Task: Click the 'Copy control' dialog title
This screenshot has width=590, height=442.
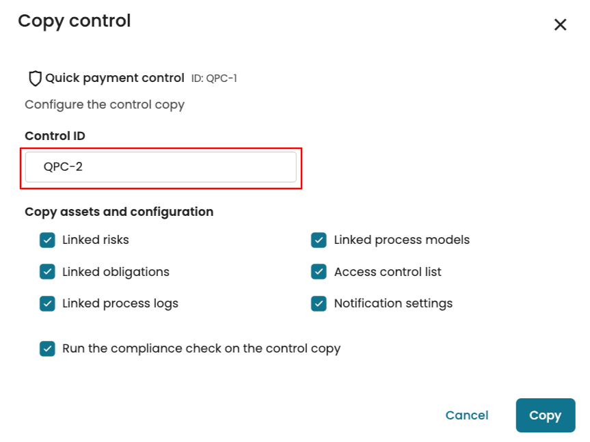Action: tap(74, 21)
